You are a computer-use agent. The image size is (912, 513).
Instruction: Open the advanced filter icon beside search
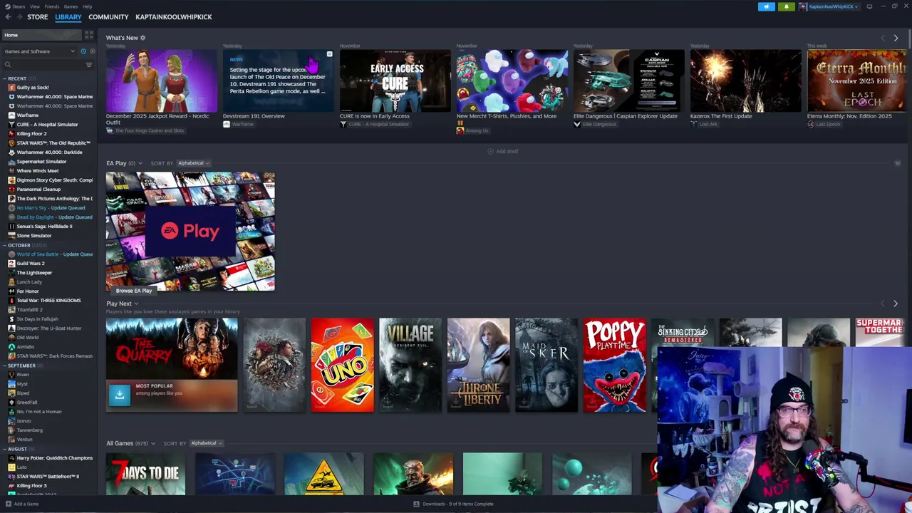click(x=89, y=65)
